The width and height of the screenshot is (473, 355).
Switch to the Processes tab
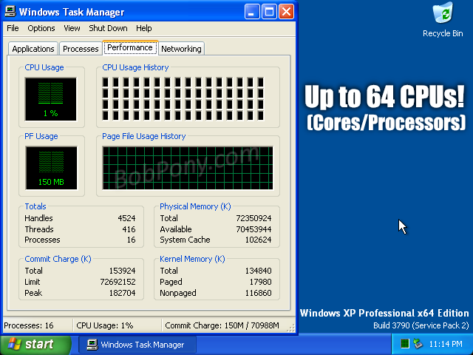coord(81,49)
